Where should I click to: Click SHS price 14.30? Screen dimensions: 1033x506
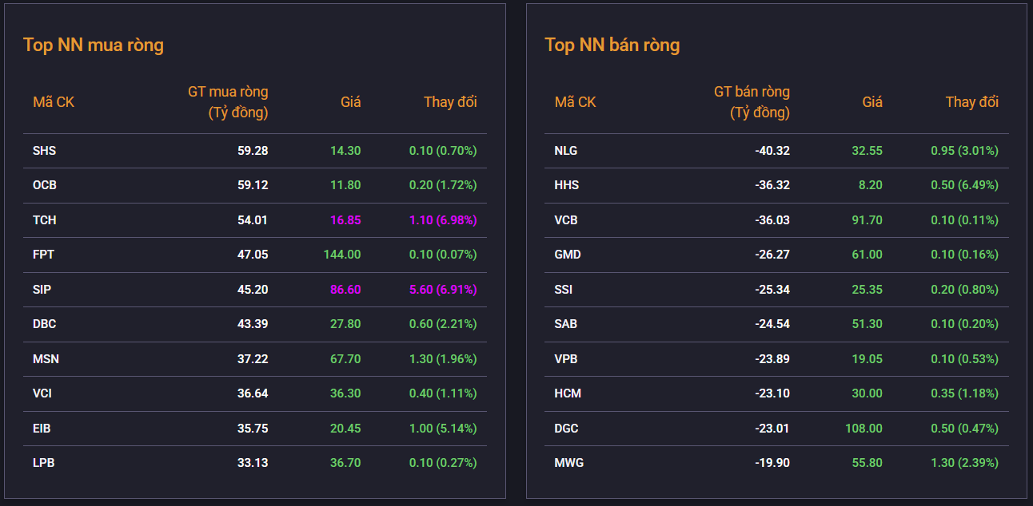[345, 150]
